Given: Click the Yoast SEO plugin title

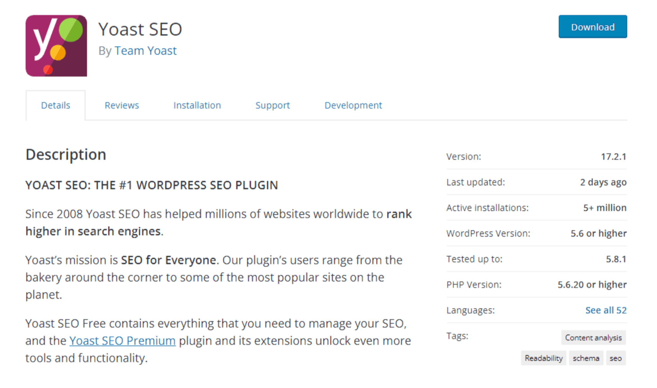Looking at the screenshot, I should coord(140,29).
